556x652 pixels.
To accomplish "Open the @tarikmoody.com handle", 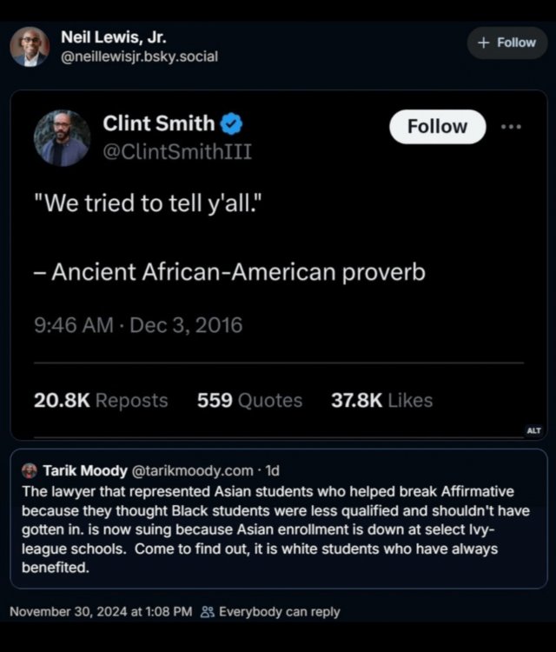I will pos(192,470).
